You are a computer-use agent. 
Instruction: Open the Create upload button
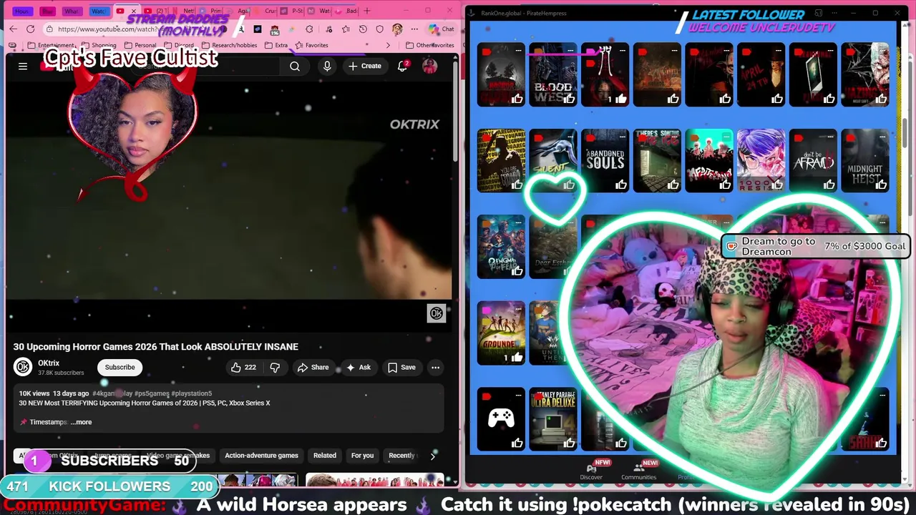point(365,66)
